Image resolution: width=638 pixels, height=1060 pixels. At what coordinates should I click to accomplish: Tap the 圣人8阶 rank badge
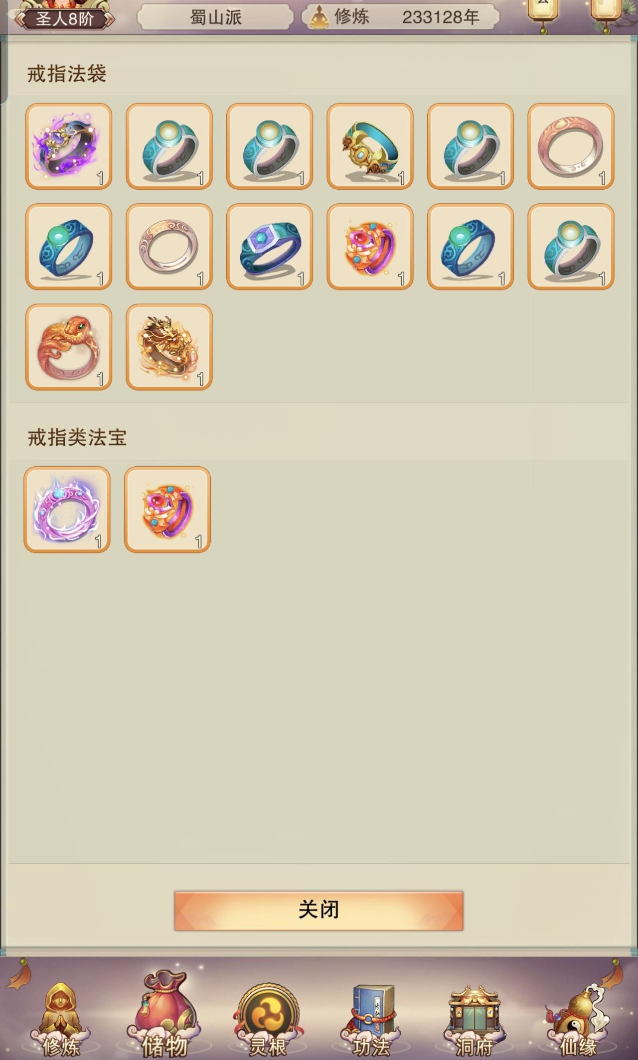coord(65,19)
